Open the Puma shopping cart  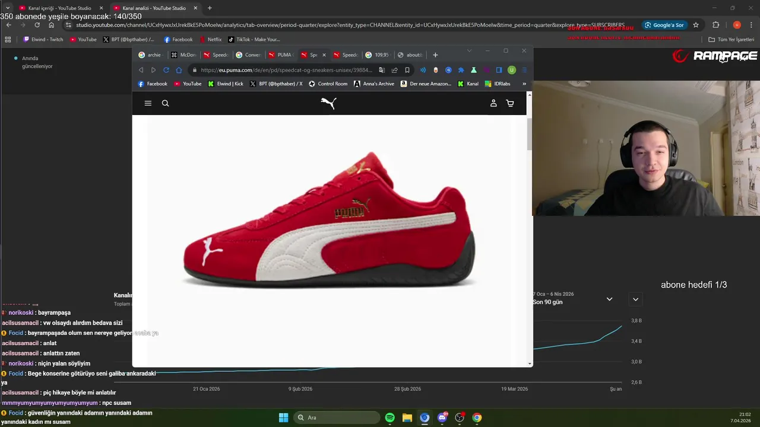(510, 103)
